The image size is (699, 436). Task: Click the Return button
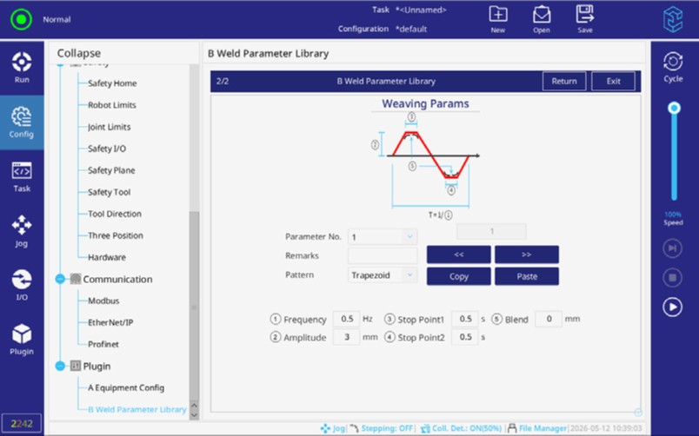tap(564, 81)
